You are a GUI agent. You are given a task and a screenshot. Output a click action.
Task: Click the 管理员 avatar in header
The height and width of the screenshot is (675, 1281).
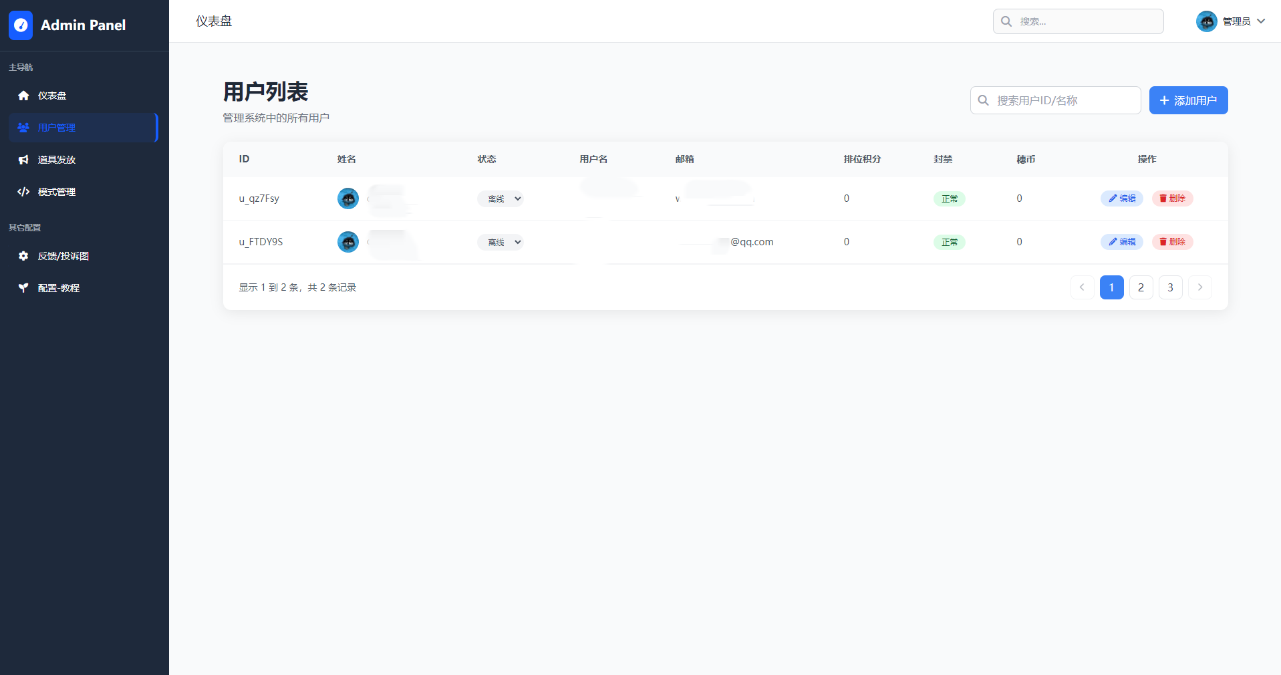(1207, 21)
